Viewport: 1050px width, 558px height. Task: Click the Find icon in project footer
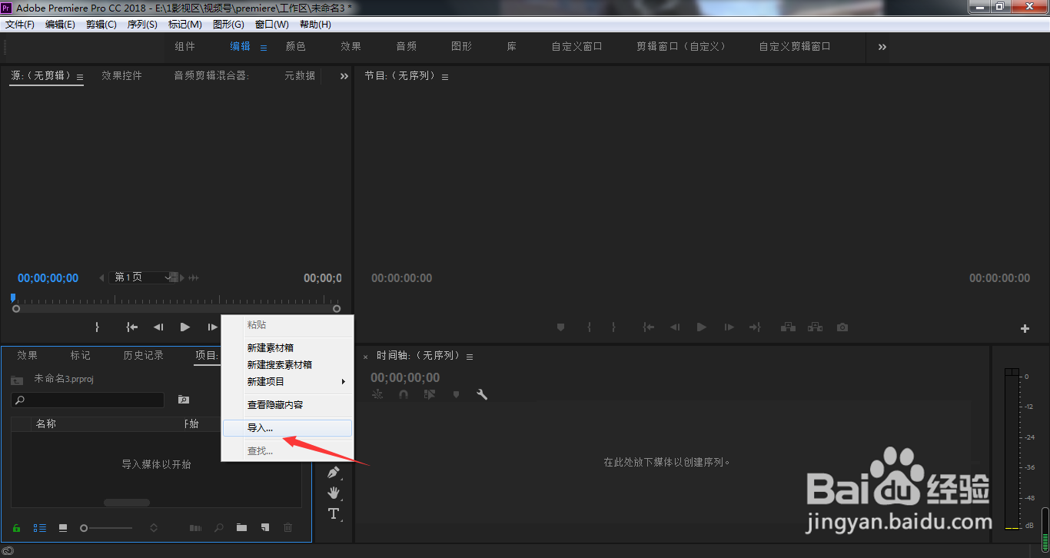219,528
